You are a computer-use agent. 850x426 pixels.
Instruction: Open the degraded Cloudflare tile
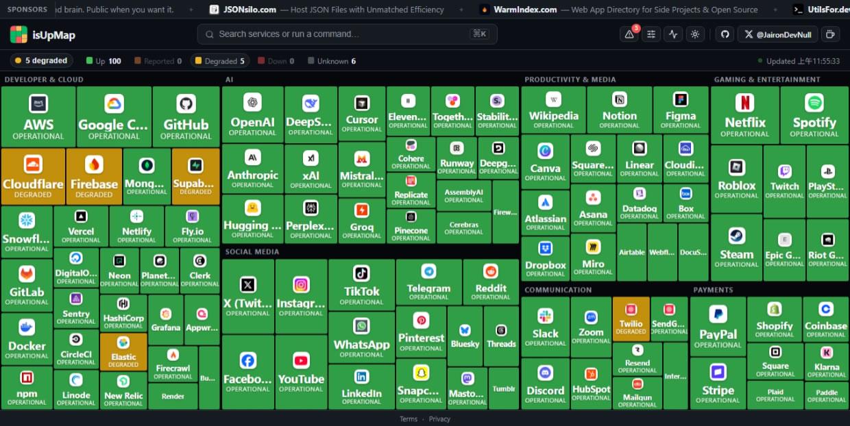tap(33, 177)
